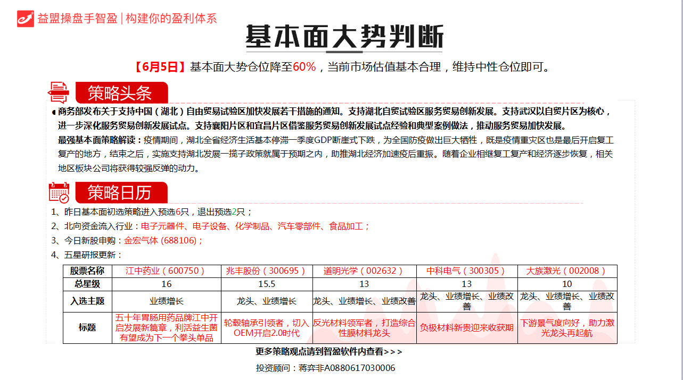
Task: Open 大族激光 (002008) stock link
Action: click(567, 271)
